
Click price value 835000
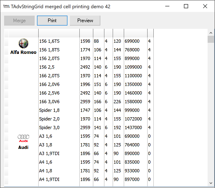tap(132, 162)
